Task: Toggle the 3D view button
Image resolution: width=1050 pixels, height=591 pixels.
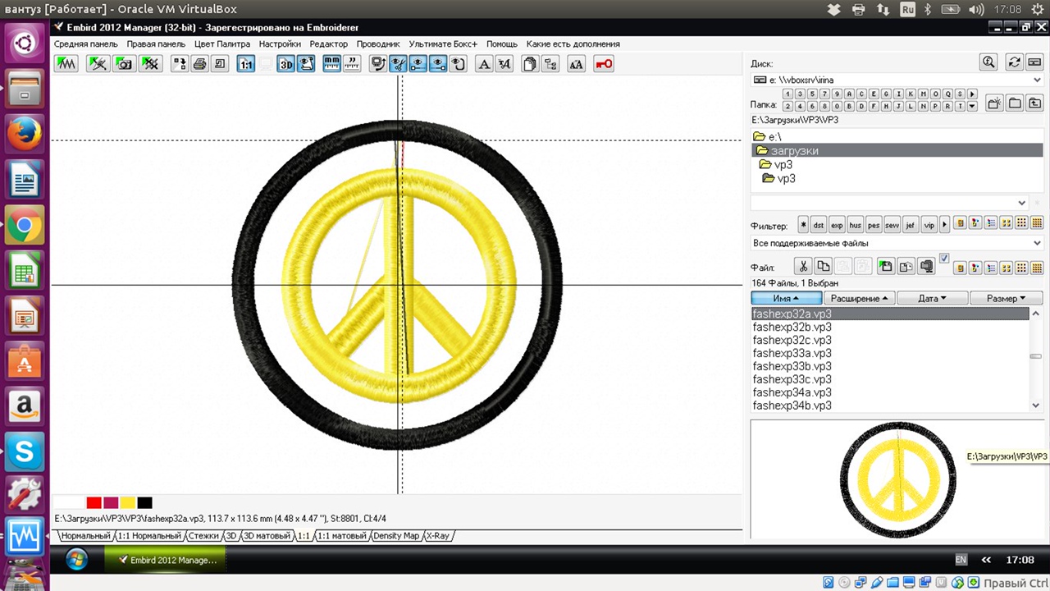Action: click(285, 64)
